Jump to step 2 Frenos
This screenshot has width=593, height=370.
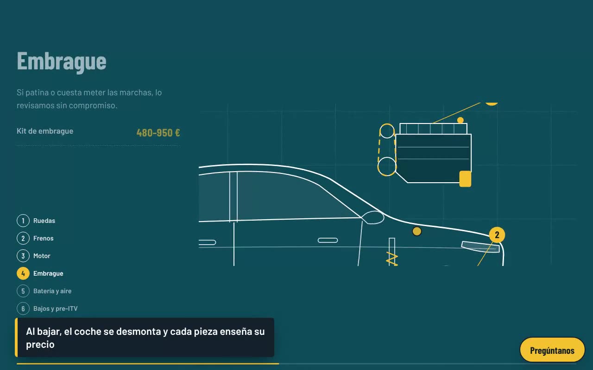click(35, 238)
